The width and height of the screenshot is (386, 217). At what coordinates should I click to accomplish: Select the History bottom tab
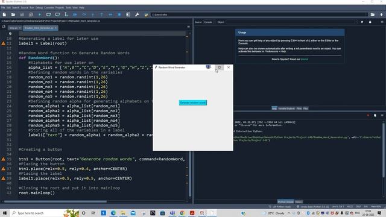coord(299,202)
